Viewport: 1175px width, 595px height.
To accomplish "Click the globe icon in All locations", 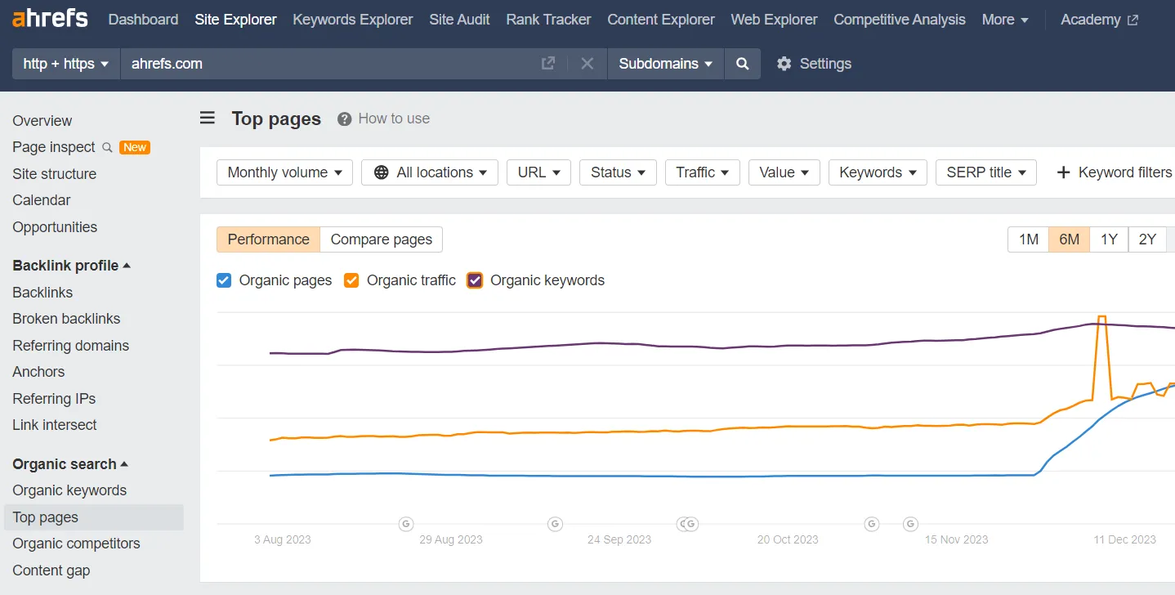I will click(381, 172).
